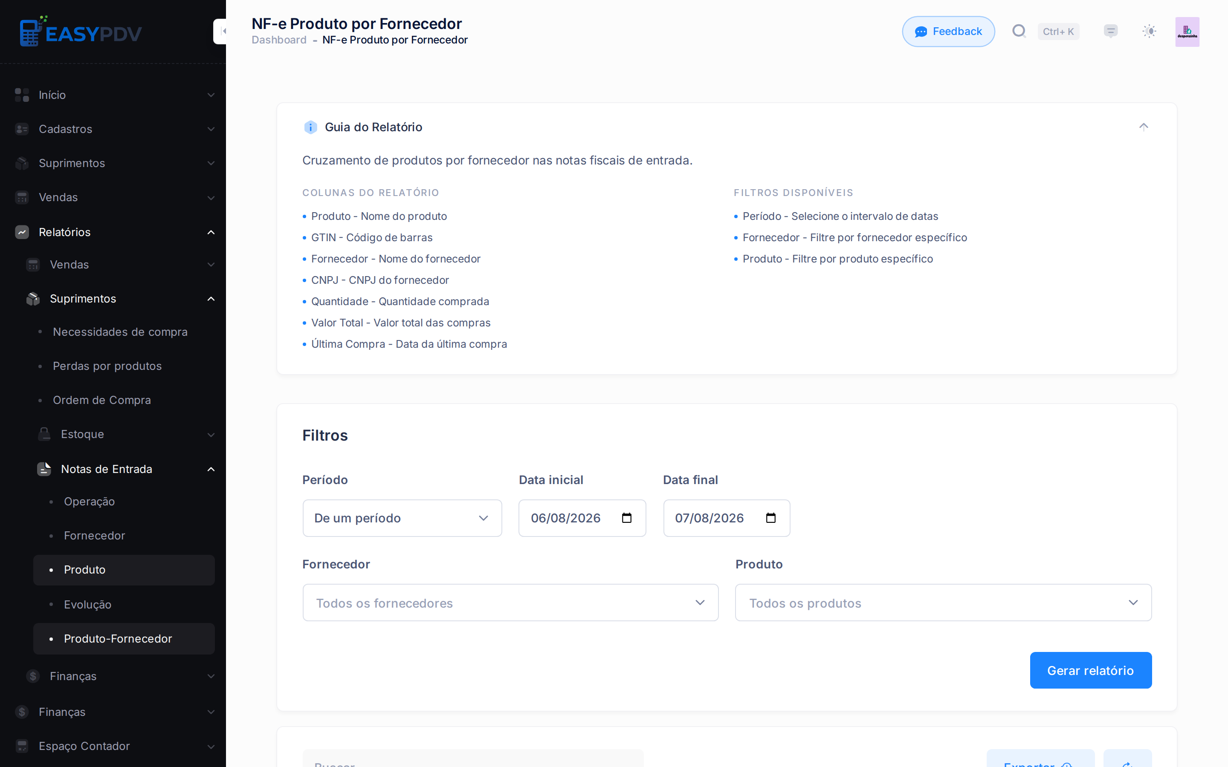
Task: Open the search magnifier icon
Action: tap(1019, 32)
